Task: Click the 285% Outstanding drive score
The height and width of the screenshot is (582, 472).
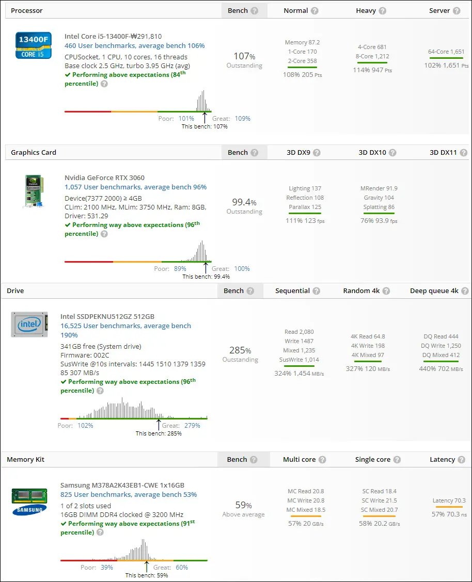Action: [x=240, y=354]
